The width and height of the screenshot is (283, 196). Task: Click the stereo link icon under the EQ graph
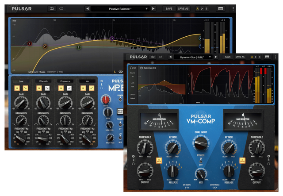pyautogui.click(x=120, y=71)
